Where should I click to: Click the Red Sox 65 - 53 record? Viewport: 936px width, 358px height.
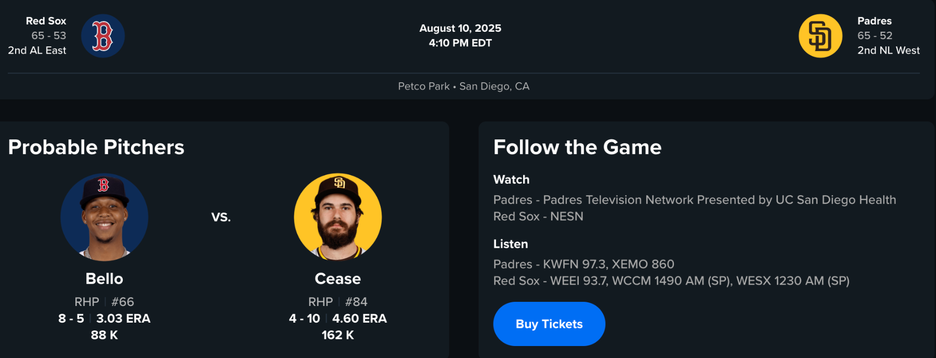[49, 35]
